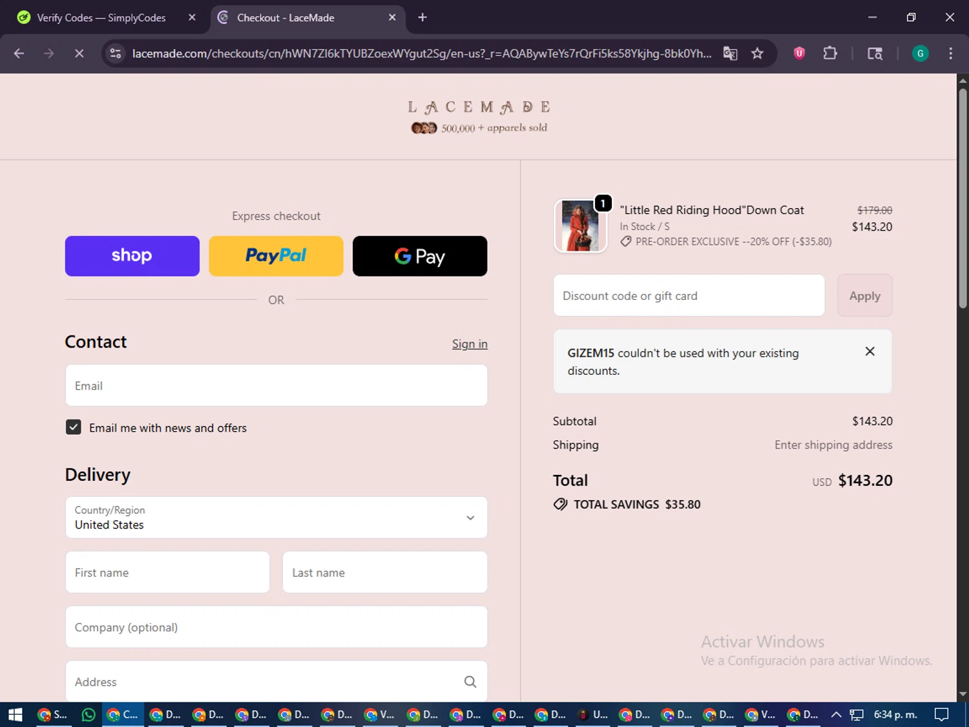
Task: Click the Down Coat product thumbnail
Action: (x=580, y=226)
